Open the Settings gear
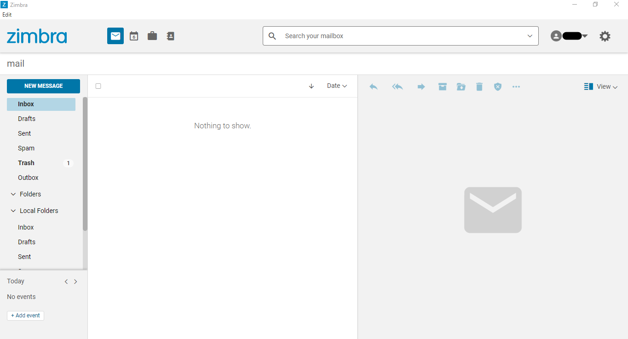This screenshot has height=339, width=628. (605, 36)
